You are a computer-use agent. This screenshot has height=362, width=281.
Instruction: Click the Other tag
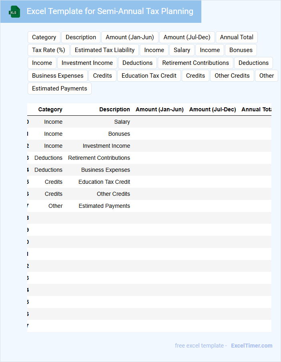(x=267, y=76)
